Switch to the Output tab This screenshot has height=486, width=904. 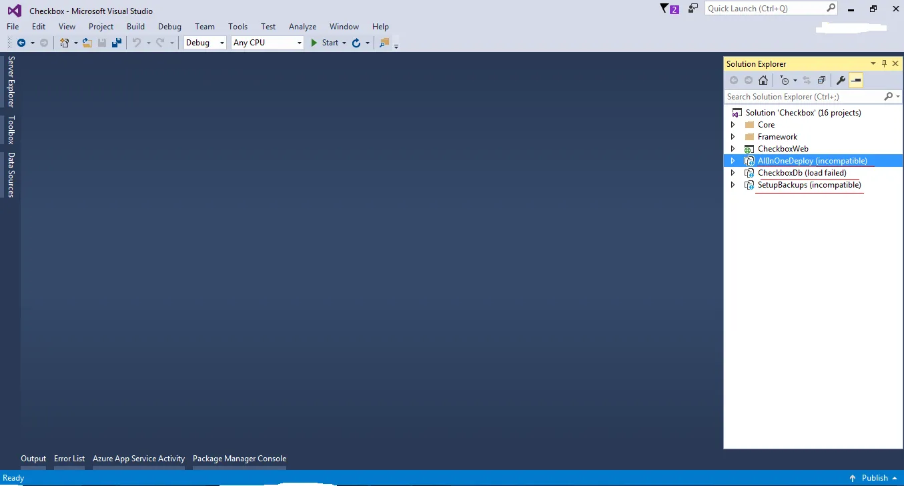pos(33,459)
